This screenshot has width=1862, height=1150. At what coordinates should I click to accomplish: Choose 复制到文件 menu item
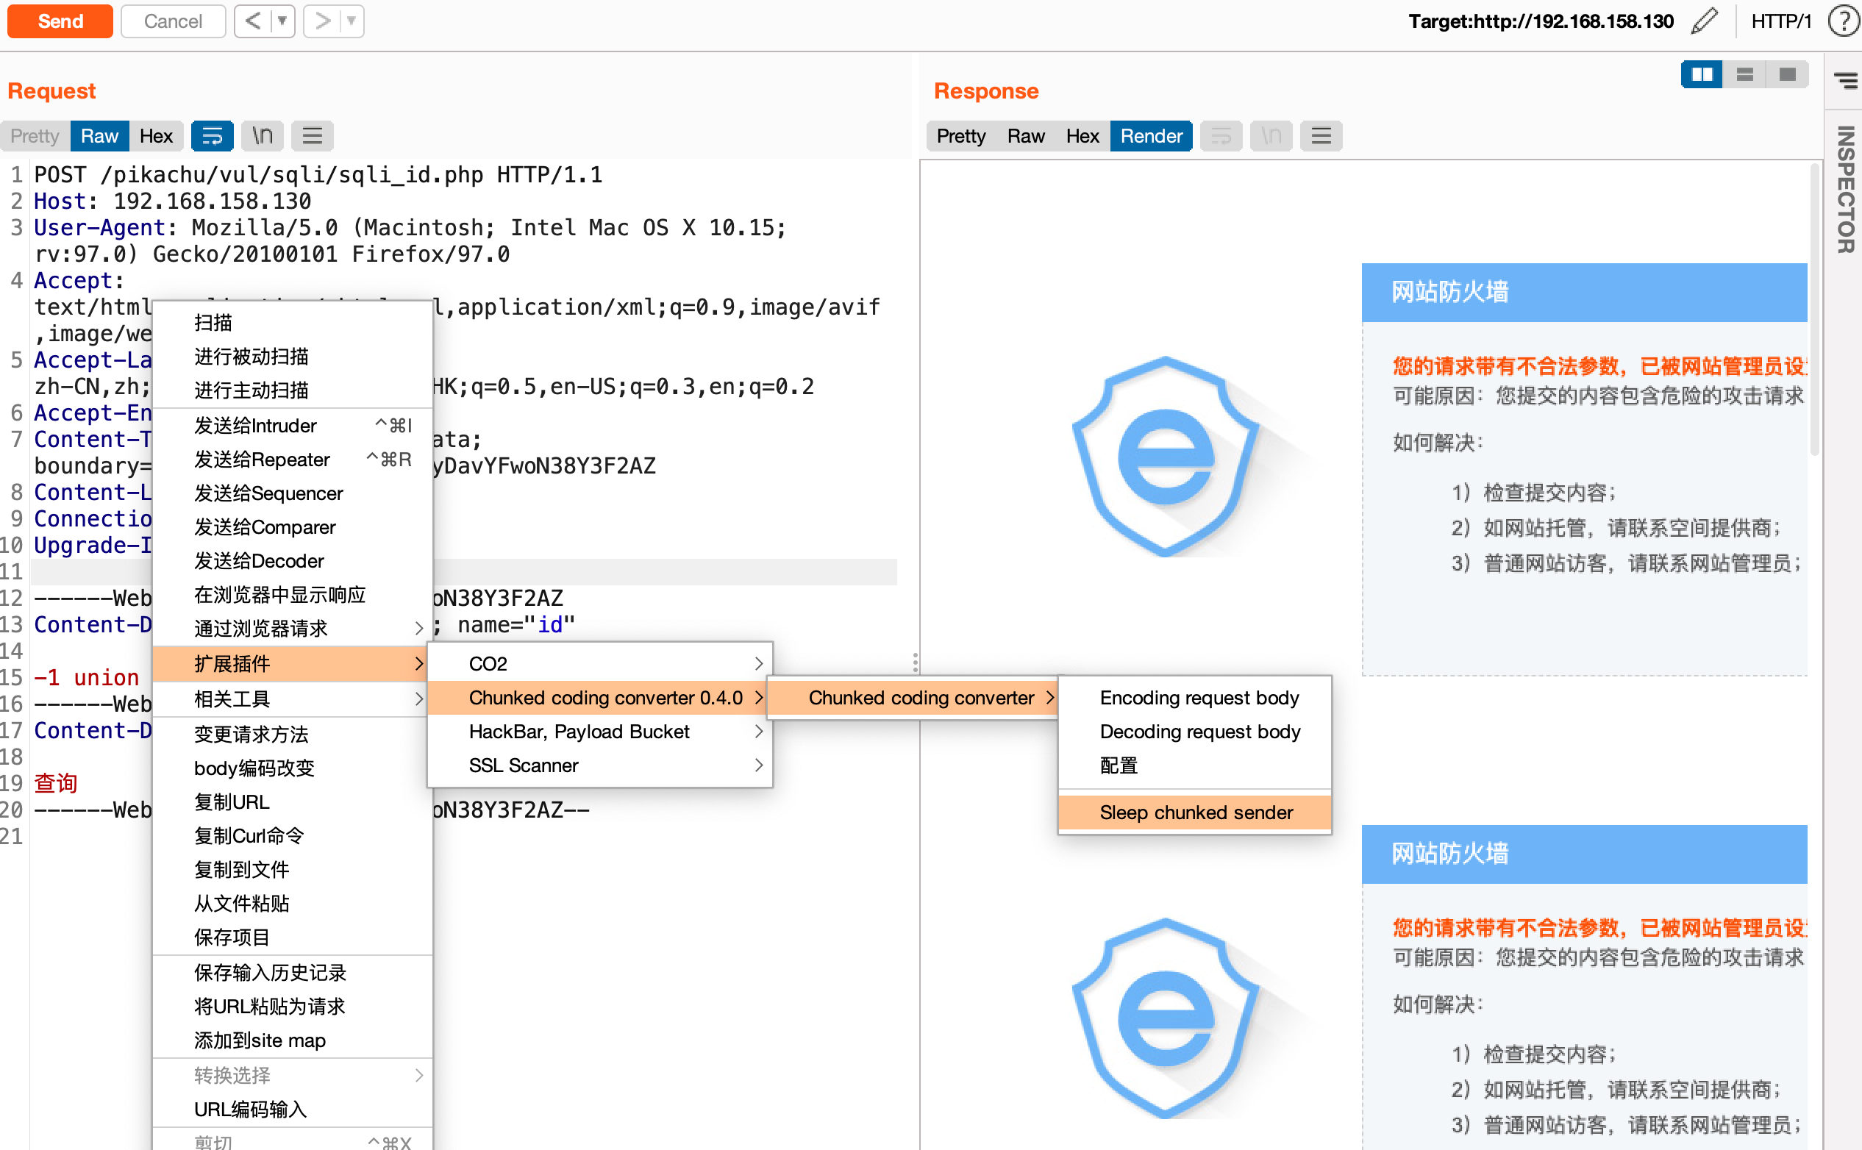pyautogui.click(x=293, y=870)
